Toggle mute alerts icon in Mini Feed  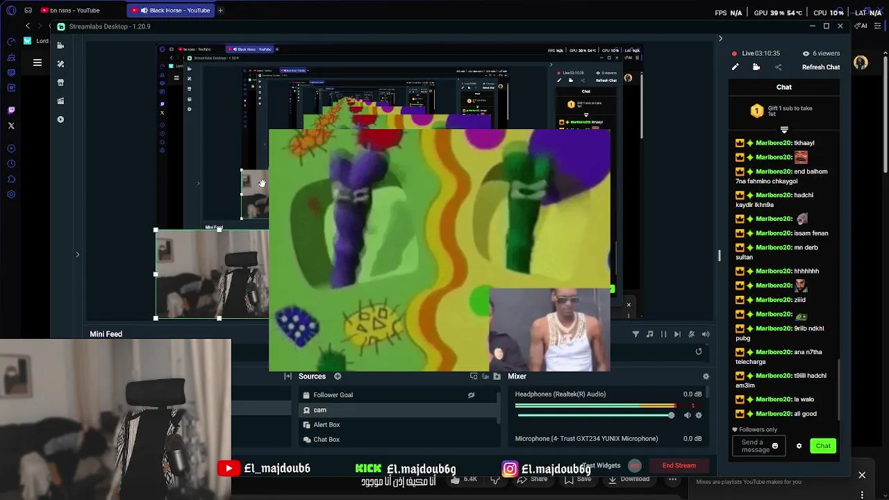click(691, 334)
